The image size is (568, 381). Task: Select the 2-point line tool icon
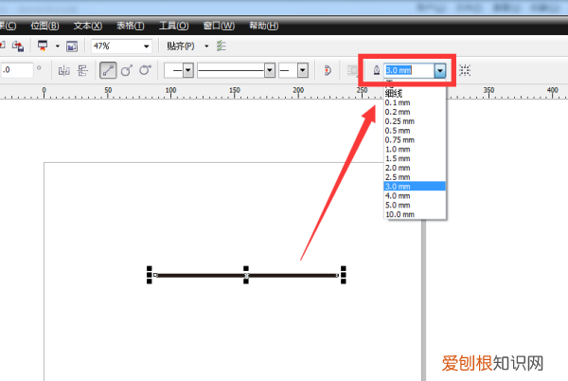(108, 70)
